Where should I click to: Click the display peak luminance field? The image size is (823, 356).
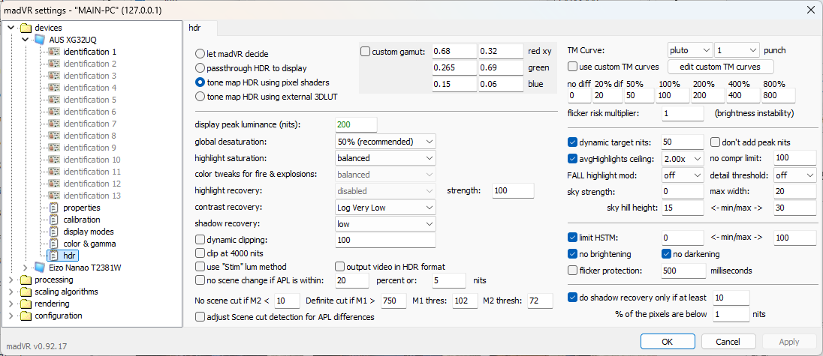[x=356, y=124]
